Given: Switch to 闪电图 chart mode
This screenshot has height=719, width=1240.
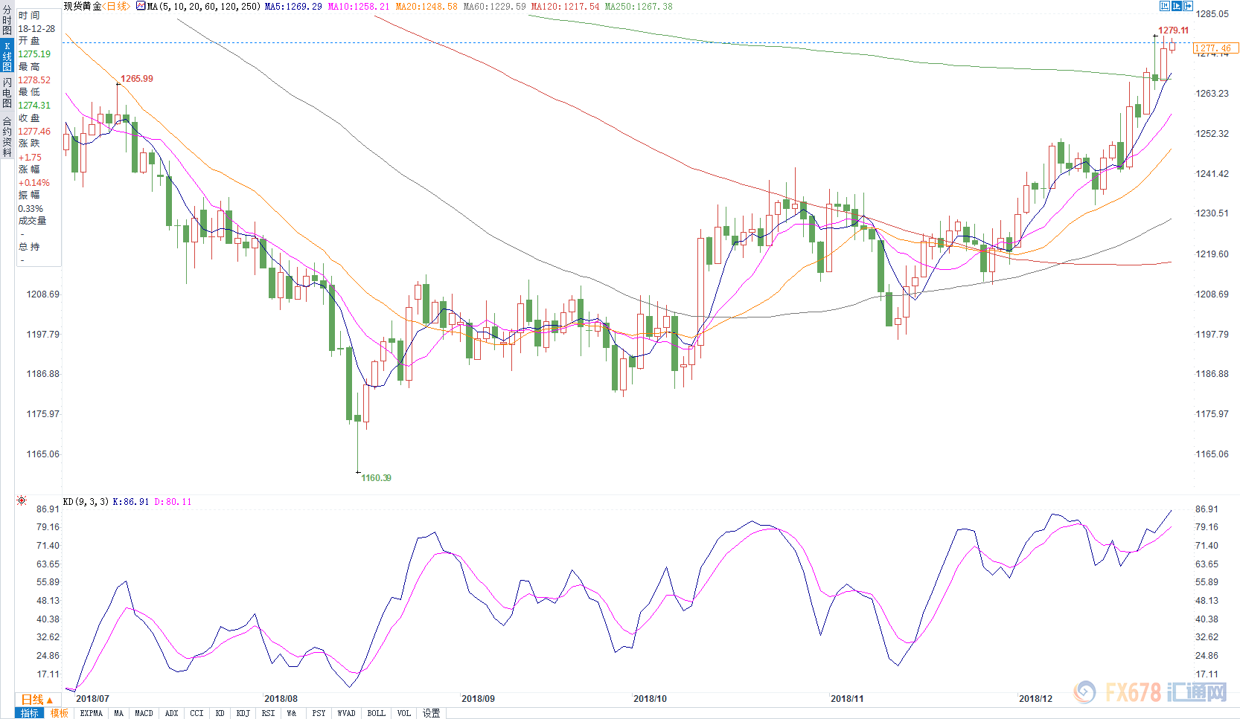Looking at the screenshot, I should (7, 93).
